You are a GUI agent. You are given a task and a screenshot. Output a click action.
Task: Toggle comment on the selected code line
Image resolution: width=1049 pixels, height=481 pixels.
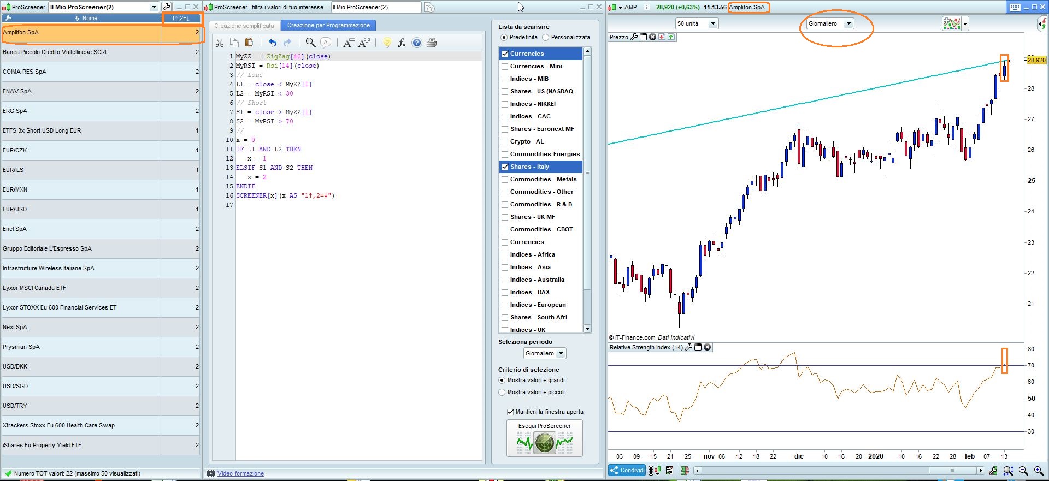(x=326, y=43)
